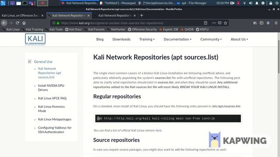Open the Kali applications menu dragon icon

3,3
